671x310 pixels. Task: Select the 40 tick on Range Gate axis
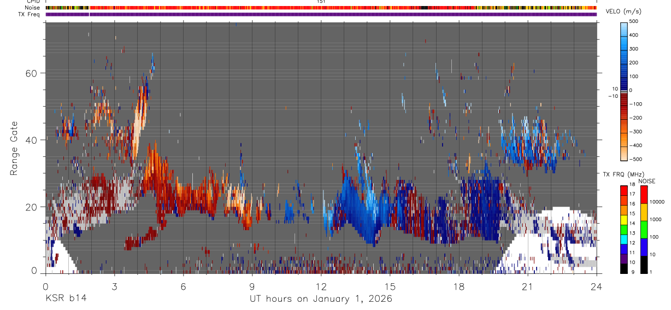(31, 140)
